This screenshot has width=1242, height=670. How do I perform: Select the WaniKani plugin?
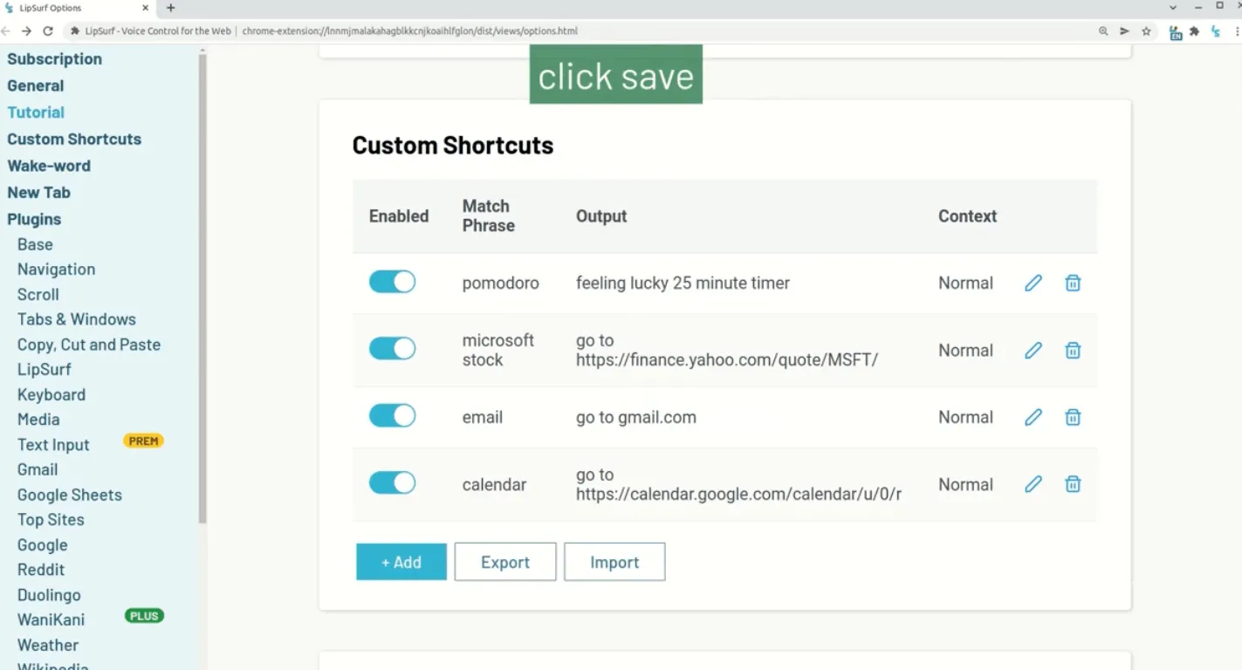click(51, 620)
